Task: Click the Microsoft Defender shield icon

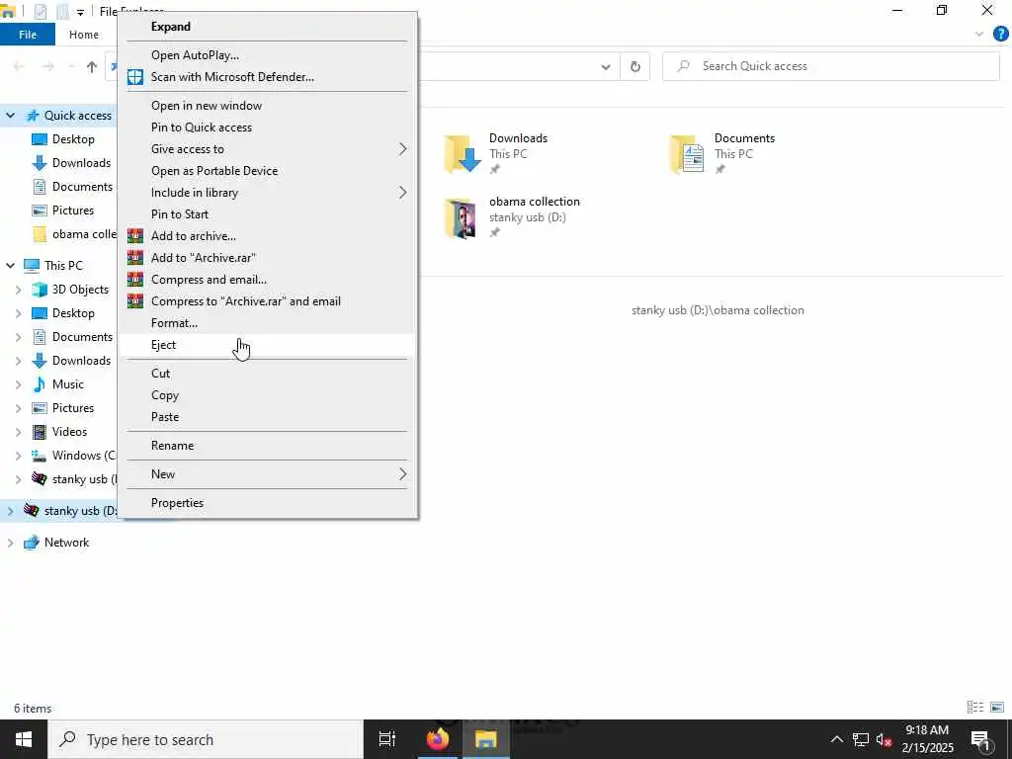Action: (x=134, y=77)
